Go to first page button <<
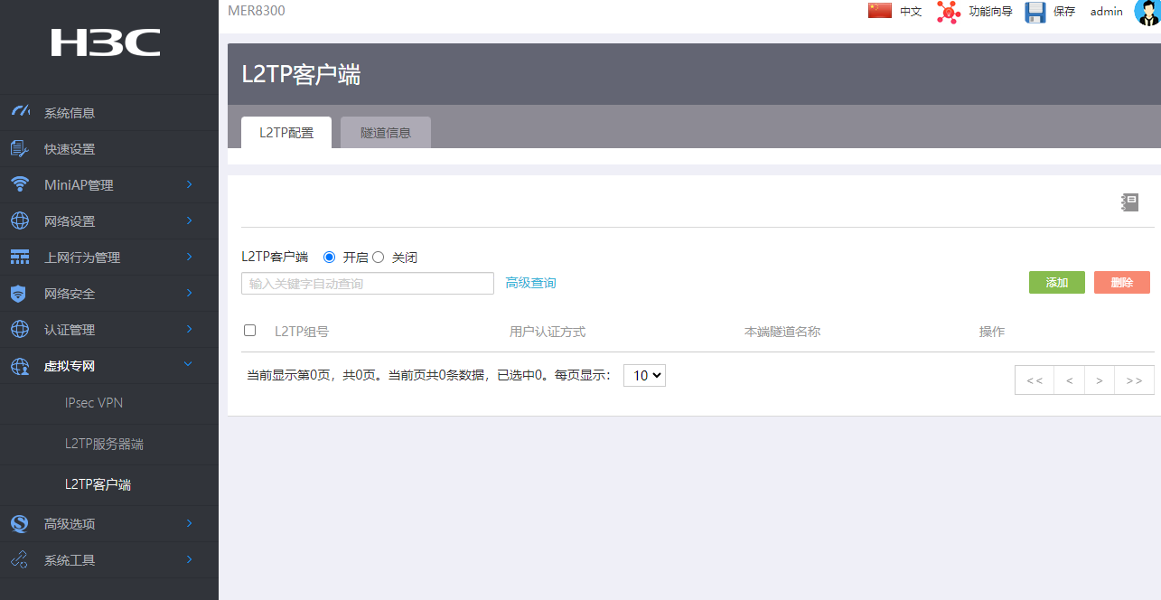 click(1035, 380)
